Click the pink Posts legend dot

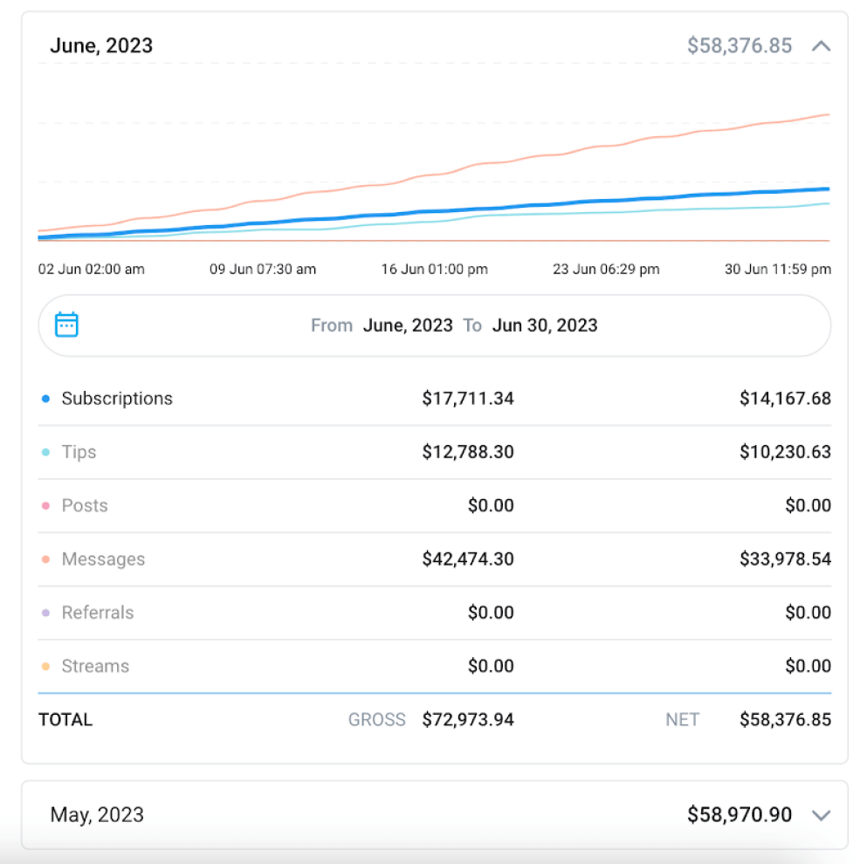click(x=46, y=506)
